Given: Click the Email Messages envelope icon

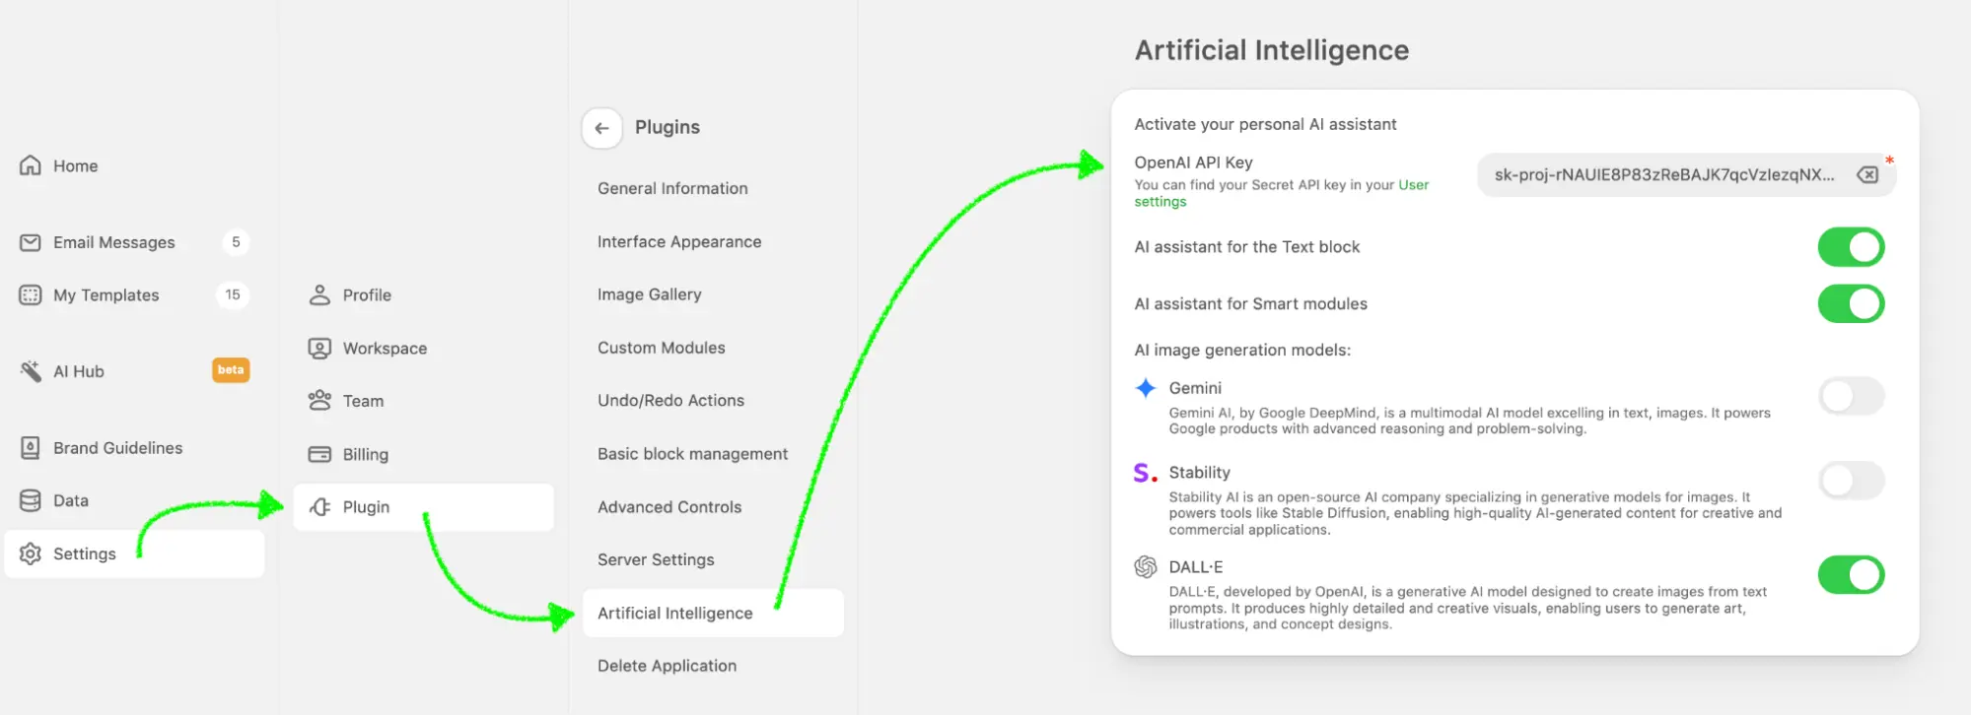Looking at the screenshot, I should 31,242.
